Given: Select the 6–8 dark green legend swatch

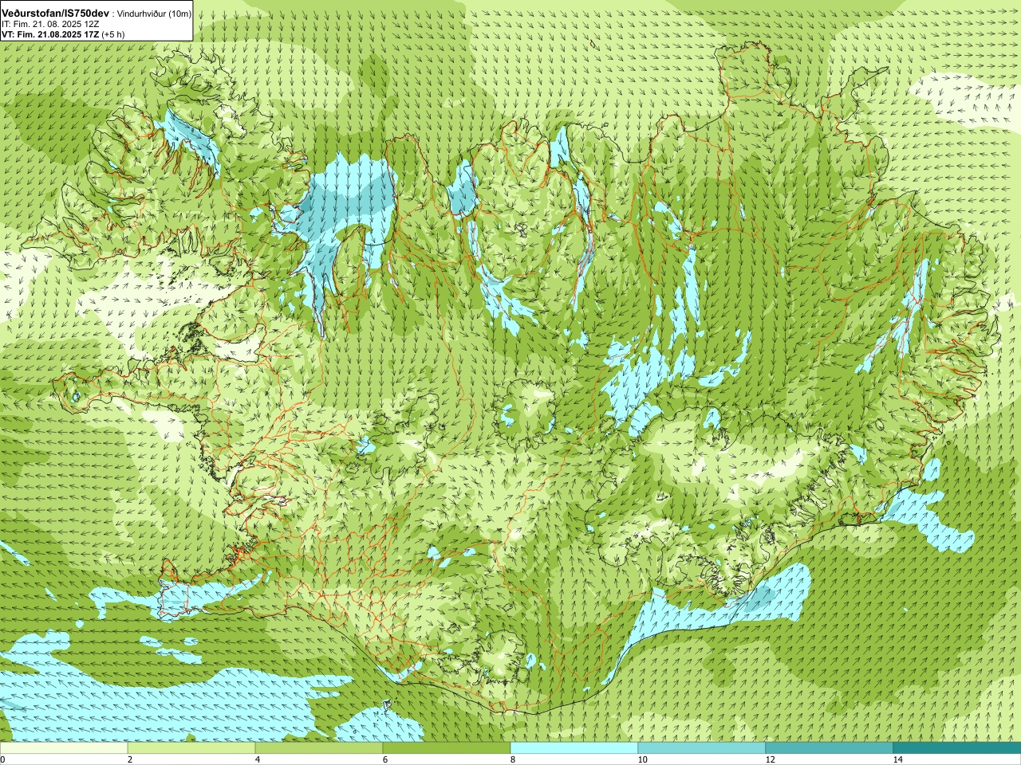Looking at the screenshot, I should point(447,748).
